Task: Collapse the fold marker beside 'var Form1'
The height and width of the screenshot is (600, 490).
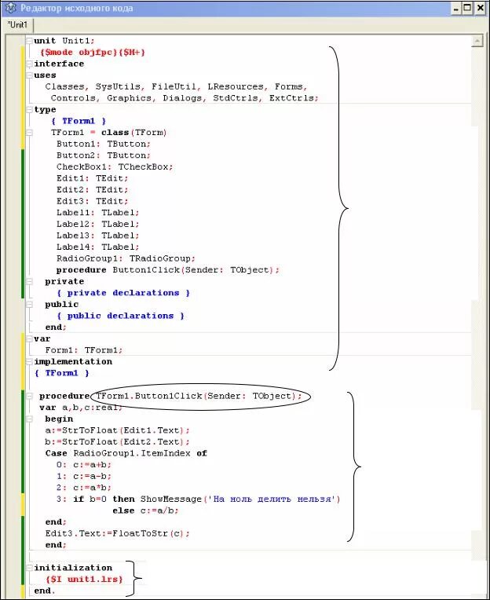Action: 29,338
